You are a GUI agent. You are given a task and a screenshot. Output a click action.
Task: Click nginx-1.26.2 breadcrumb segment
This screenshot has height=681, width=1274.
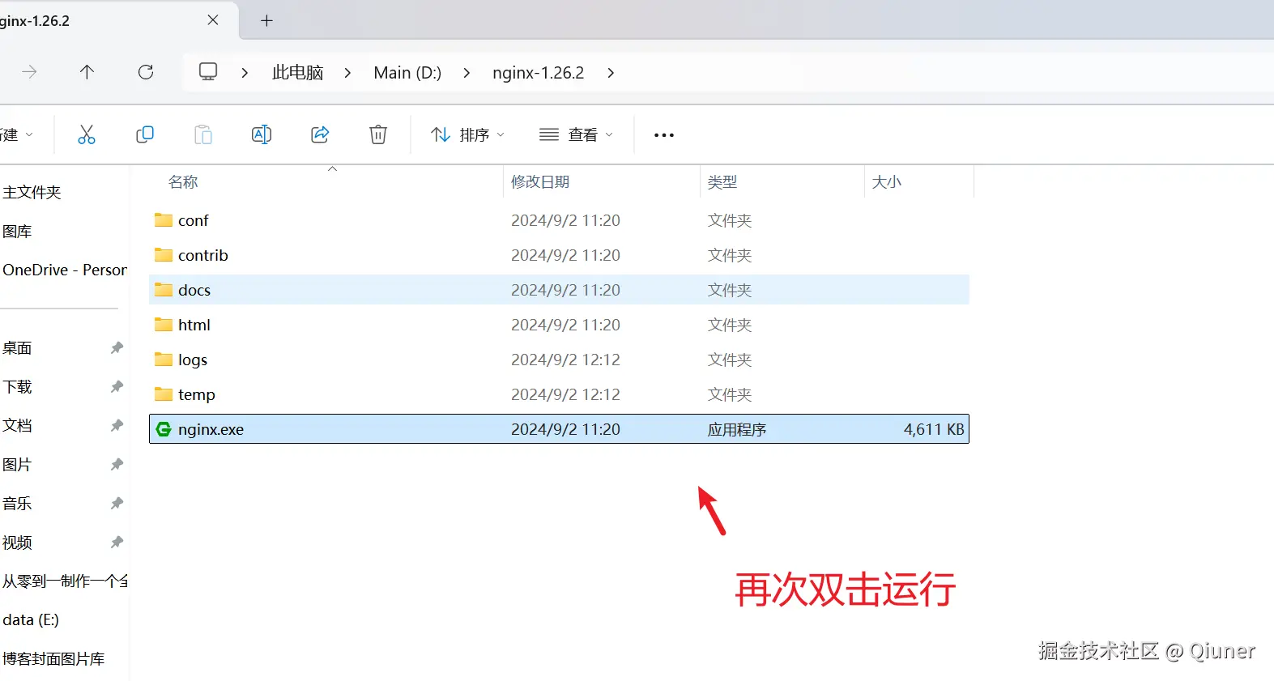[x=538, y=73]
